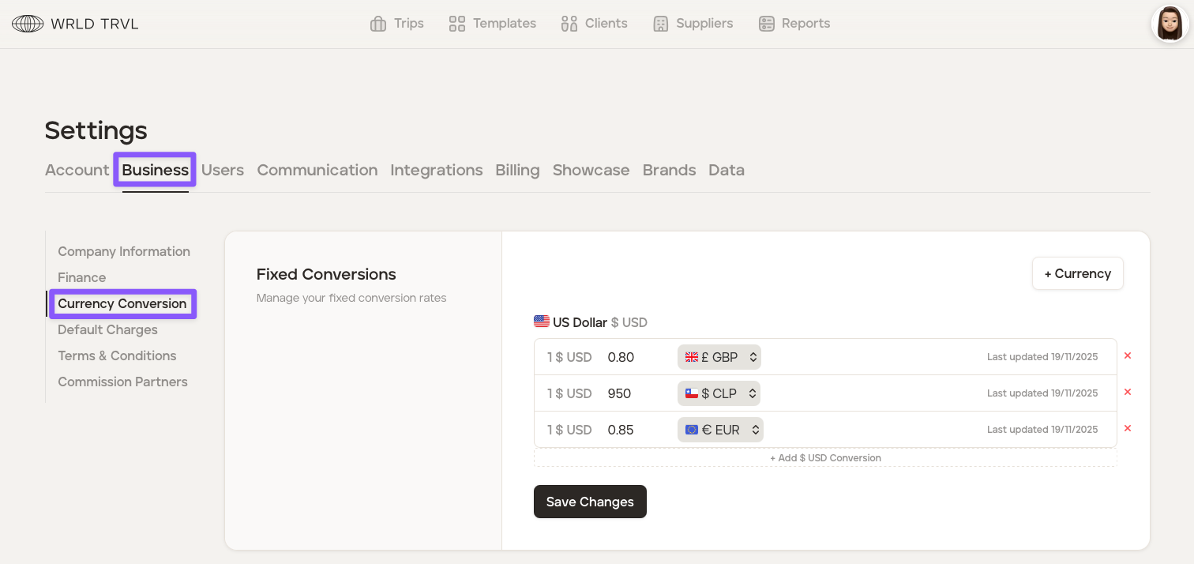Go to the Billing tab

(517, 170)
